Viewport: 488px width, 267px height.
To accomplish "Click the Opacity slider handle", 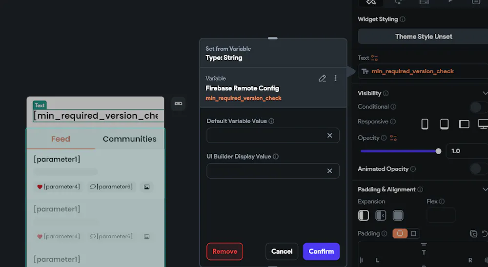I will (438, 151).
